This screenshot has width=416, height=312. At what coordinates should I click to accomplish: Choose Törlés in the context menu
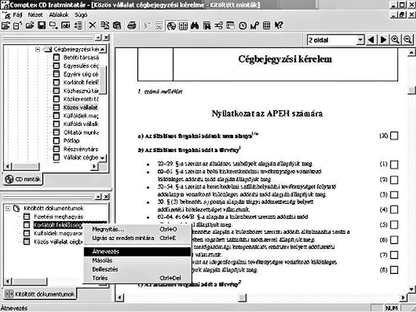click(x=137, y=278)
